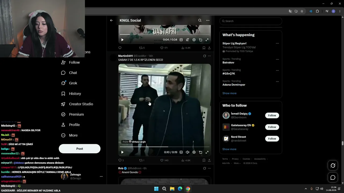344x193 pixels.
Task: Open options for Batrakov trend
Action: 277,60
